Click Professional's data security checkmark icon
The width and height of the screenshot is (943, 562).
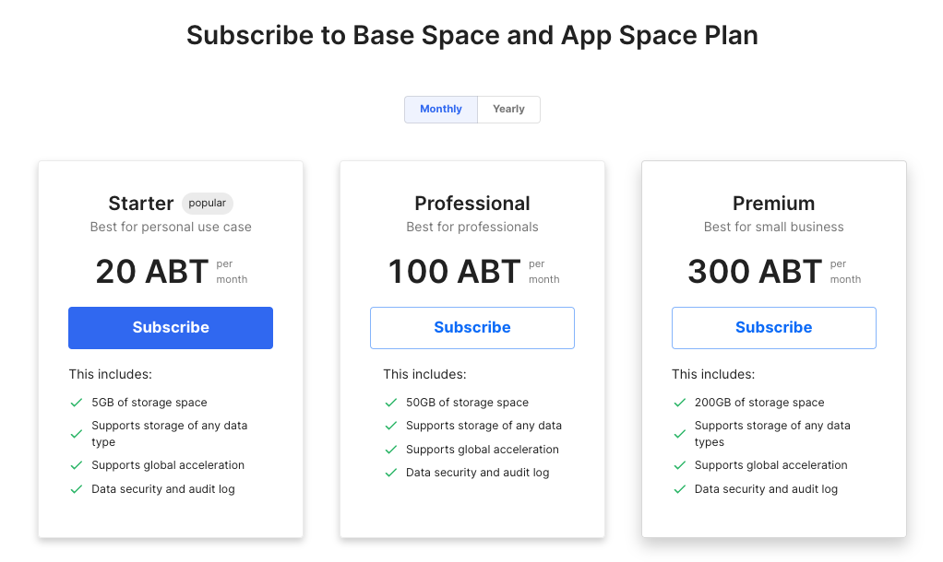click(x=391, y=473)
